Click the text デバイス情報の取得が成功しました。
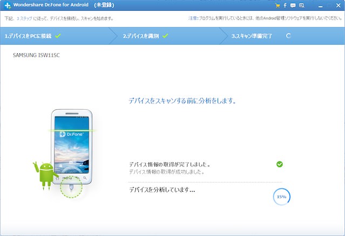The width and height of the screenshot is (345, 236). [166, 172]
